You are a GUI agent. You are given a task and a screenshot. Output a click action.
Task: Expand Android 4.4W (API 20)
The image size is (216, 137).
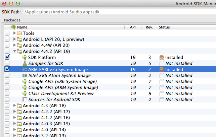[14, 45]
